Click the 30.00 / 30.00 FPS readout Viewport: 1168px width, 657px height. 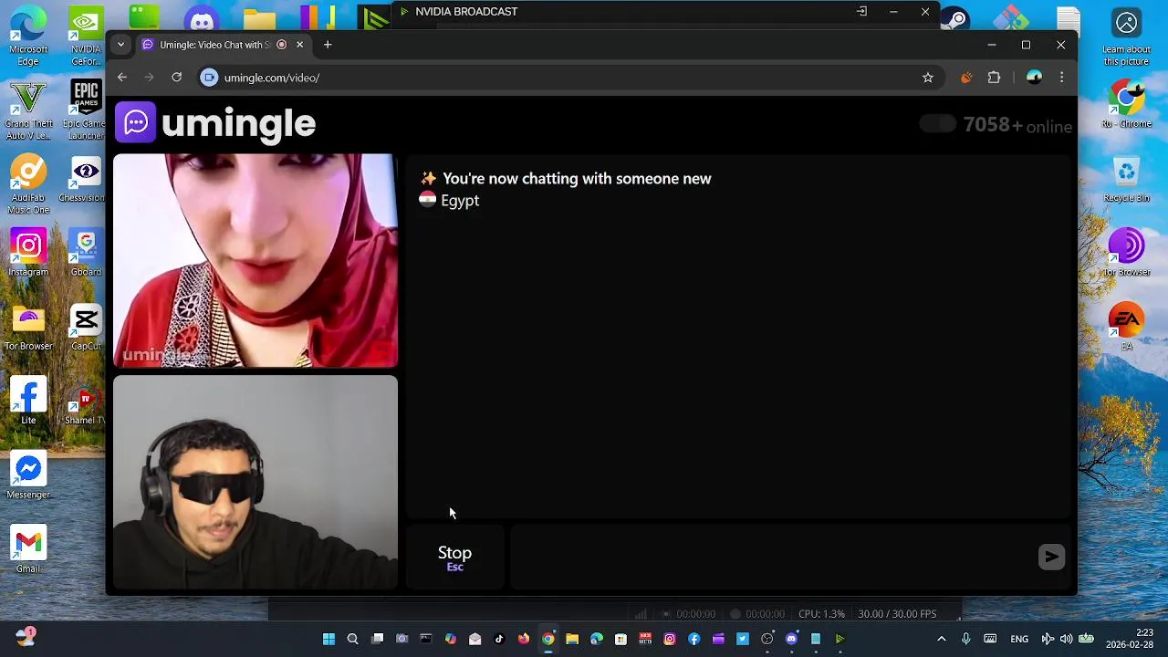[x=897, y=614]
